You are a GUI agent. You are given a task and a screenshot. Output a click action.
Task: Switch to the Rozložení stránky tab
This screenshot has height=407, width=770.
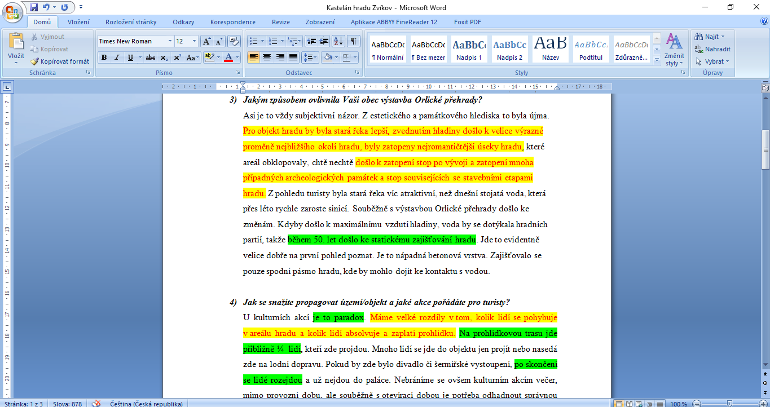coord(131,22)
